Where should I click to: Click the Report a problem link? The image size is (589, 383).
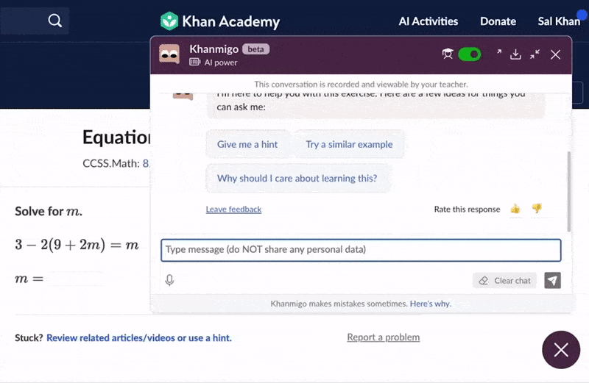coord(383,337)
